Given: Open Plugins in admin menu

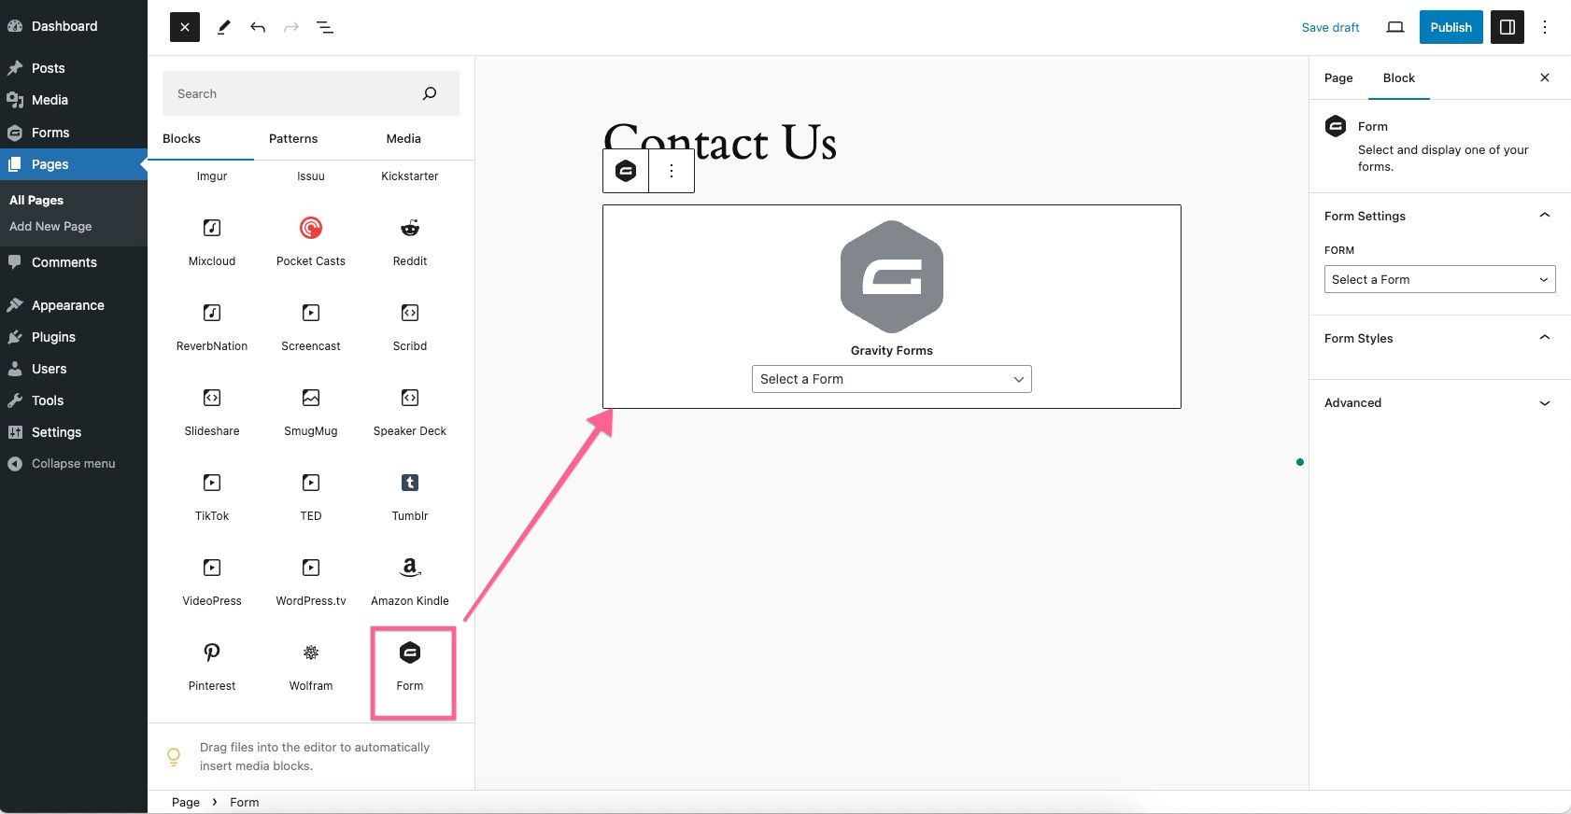Looking at the screenshot, I should pyautogui.click(x=74, y=337).
